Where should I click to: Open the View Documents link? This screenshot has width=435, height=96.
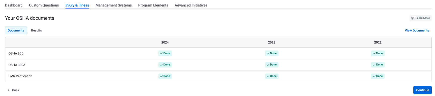417,30
